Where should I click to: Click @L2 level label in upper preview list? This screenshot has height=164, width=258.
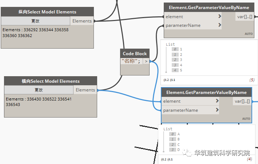(166, 80)
